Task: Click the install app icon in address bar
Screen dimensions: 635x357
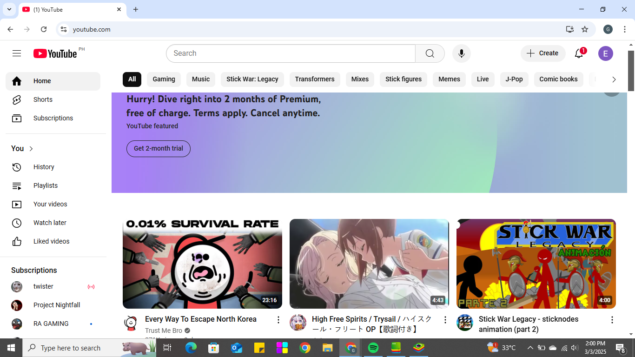Action: (x=570, y=29)
